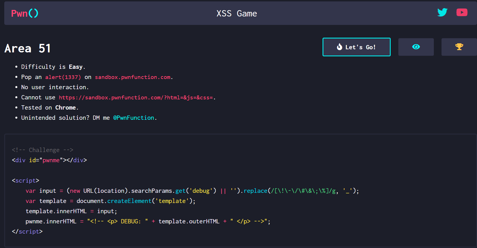Click the template.innerHTML = input line

point(71,211)
